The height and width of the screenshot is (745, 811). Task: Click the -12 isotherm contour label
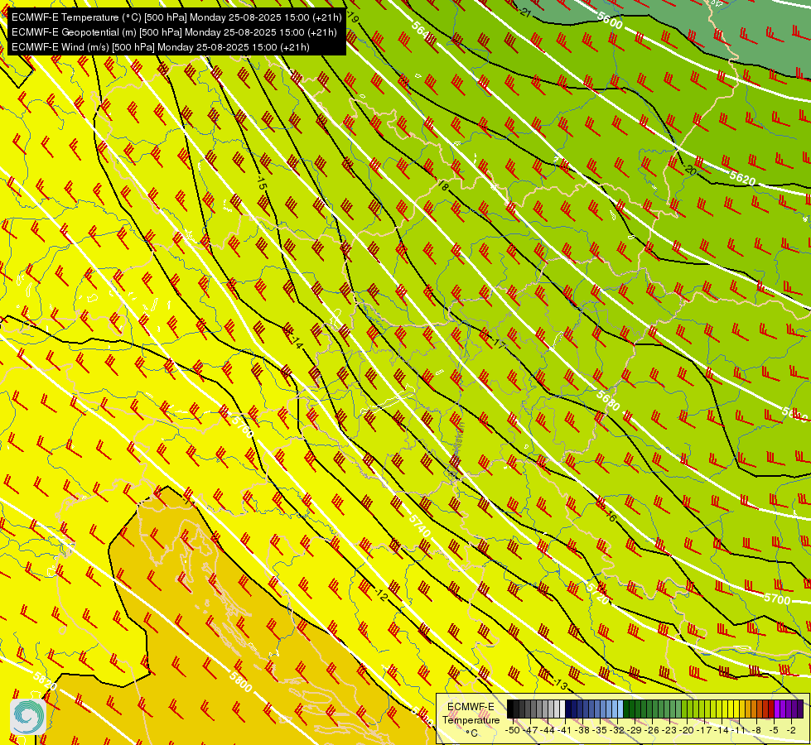tap(380, 595)
